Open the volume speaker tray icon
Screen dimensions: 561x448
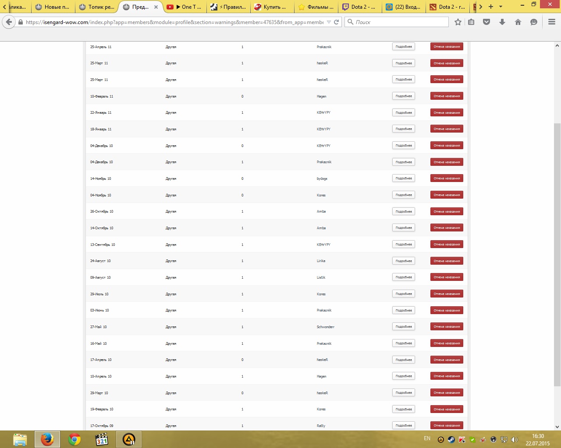point(515,440)
